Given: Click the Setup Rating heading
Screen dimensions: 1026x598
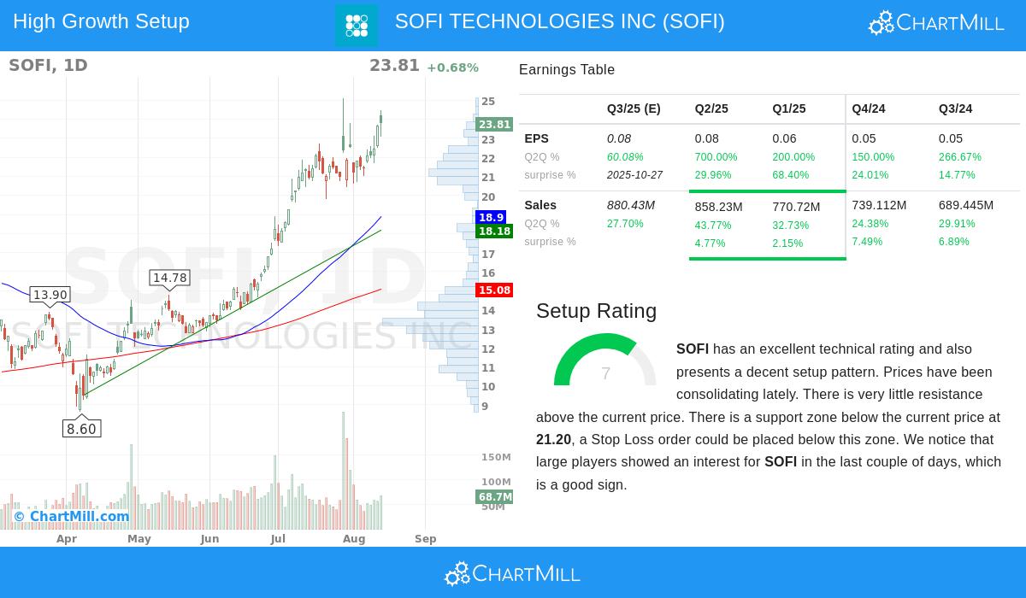Looking at the screenshot, I should [596, 311].
